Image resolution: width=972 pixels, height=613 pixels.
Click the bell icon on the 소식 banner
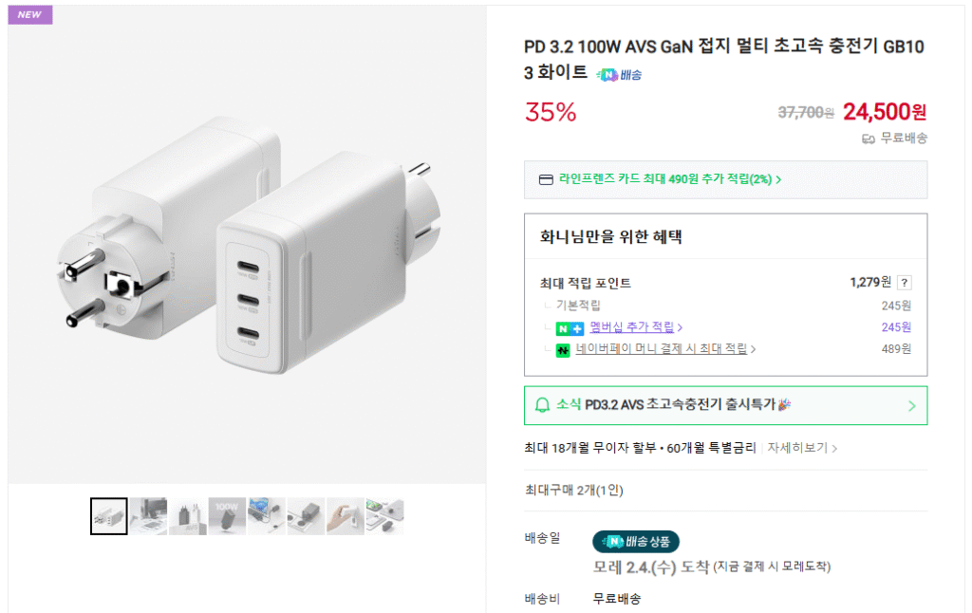542,405
